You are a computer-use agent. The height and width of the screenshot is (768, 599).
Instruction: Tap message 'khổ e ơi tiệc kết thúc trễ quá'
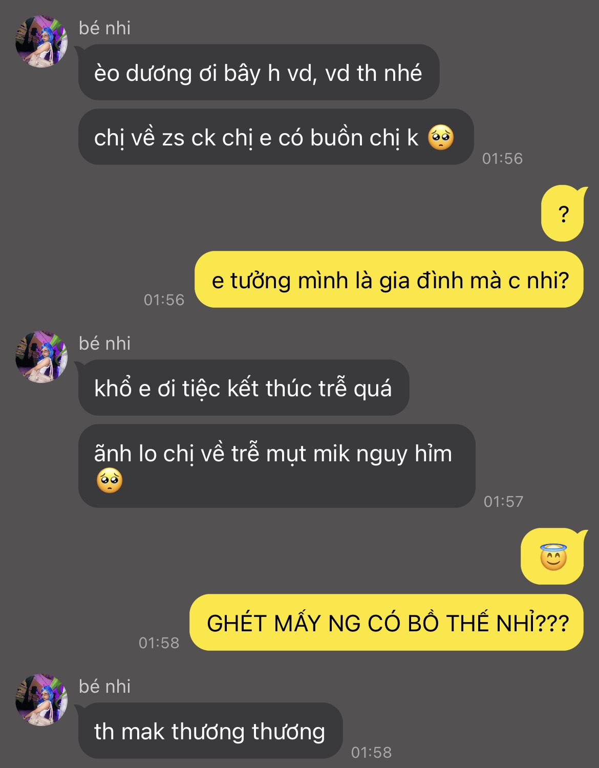coord(244,388)
